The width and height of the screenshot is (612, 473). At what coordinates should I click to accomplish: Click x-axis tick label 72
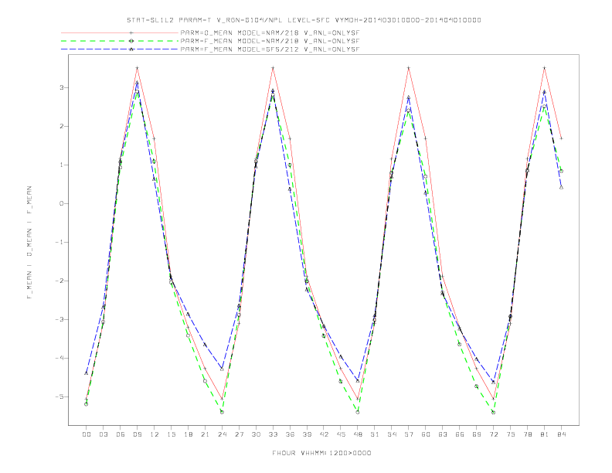click(x=493, y=434)
